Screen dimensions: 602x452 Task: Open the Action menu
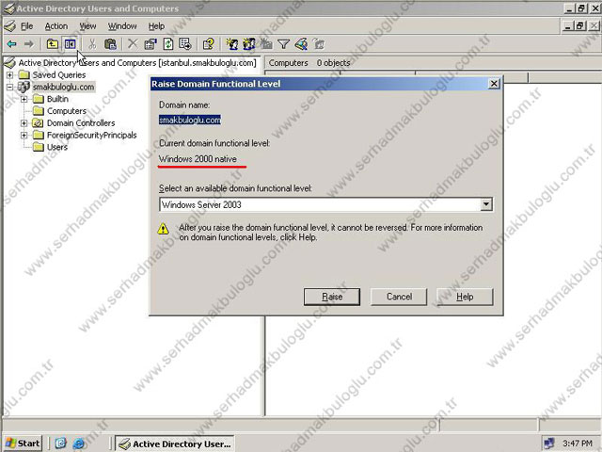56,26
